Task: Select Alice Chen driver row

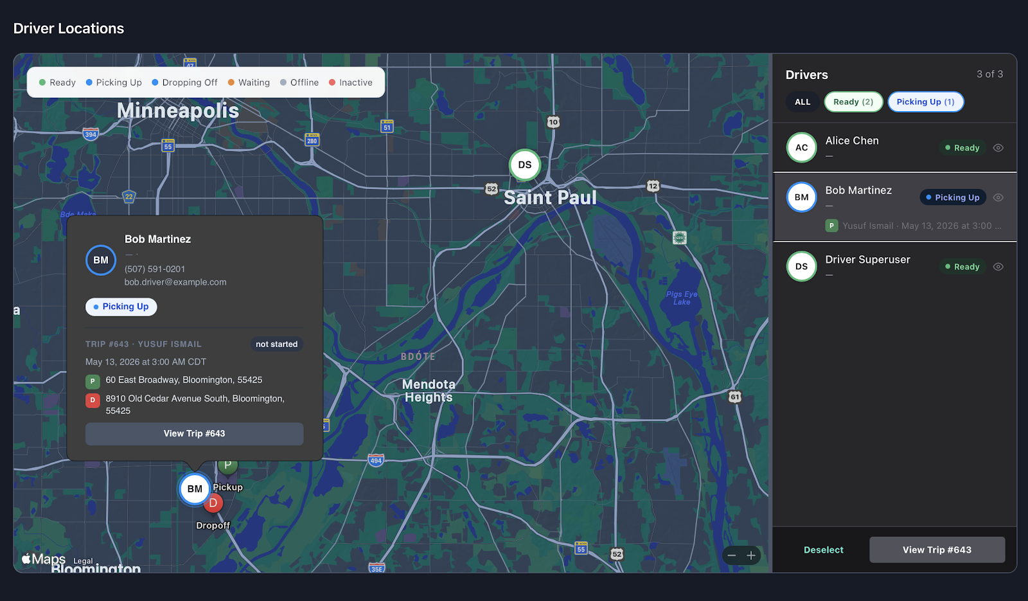Action: (x=894, y=147)
